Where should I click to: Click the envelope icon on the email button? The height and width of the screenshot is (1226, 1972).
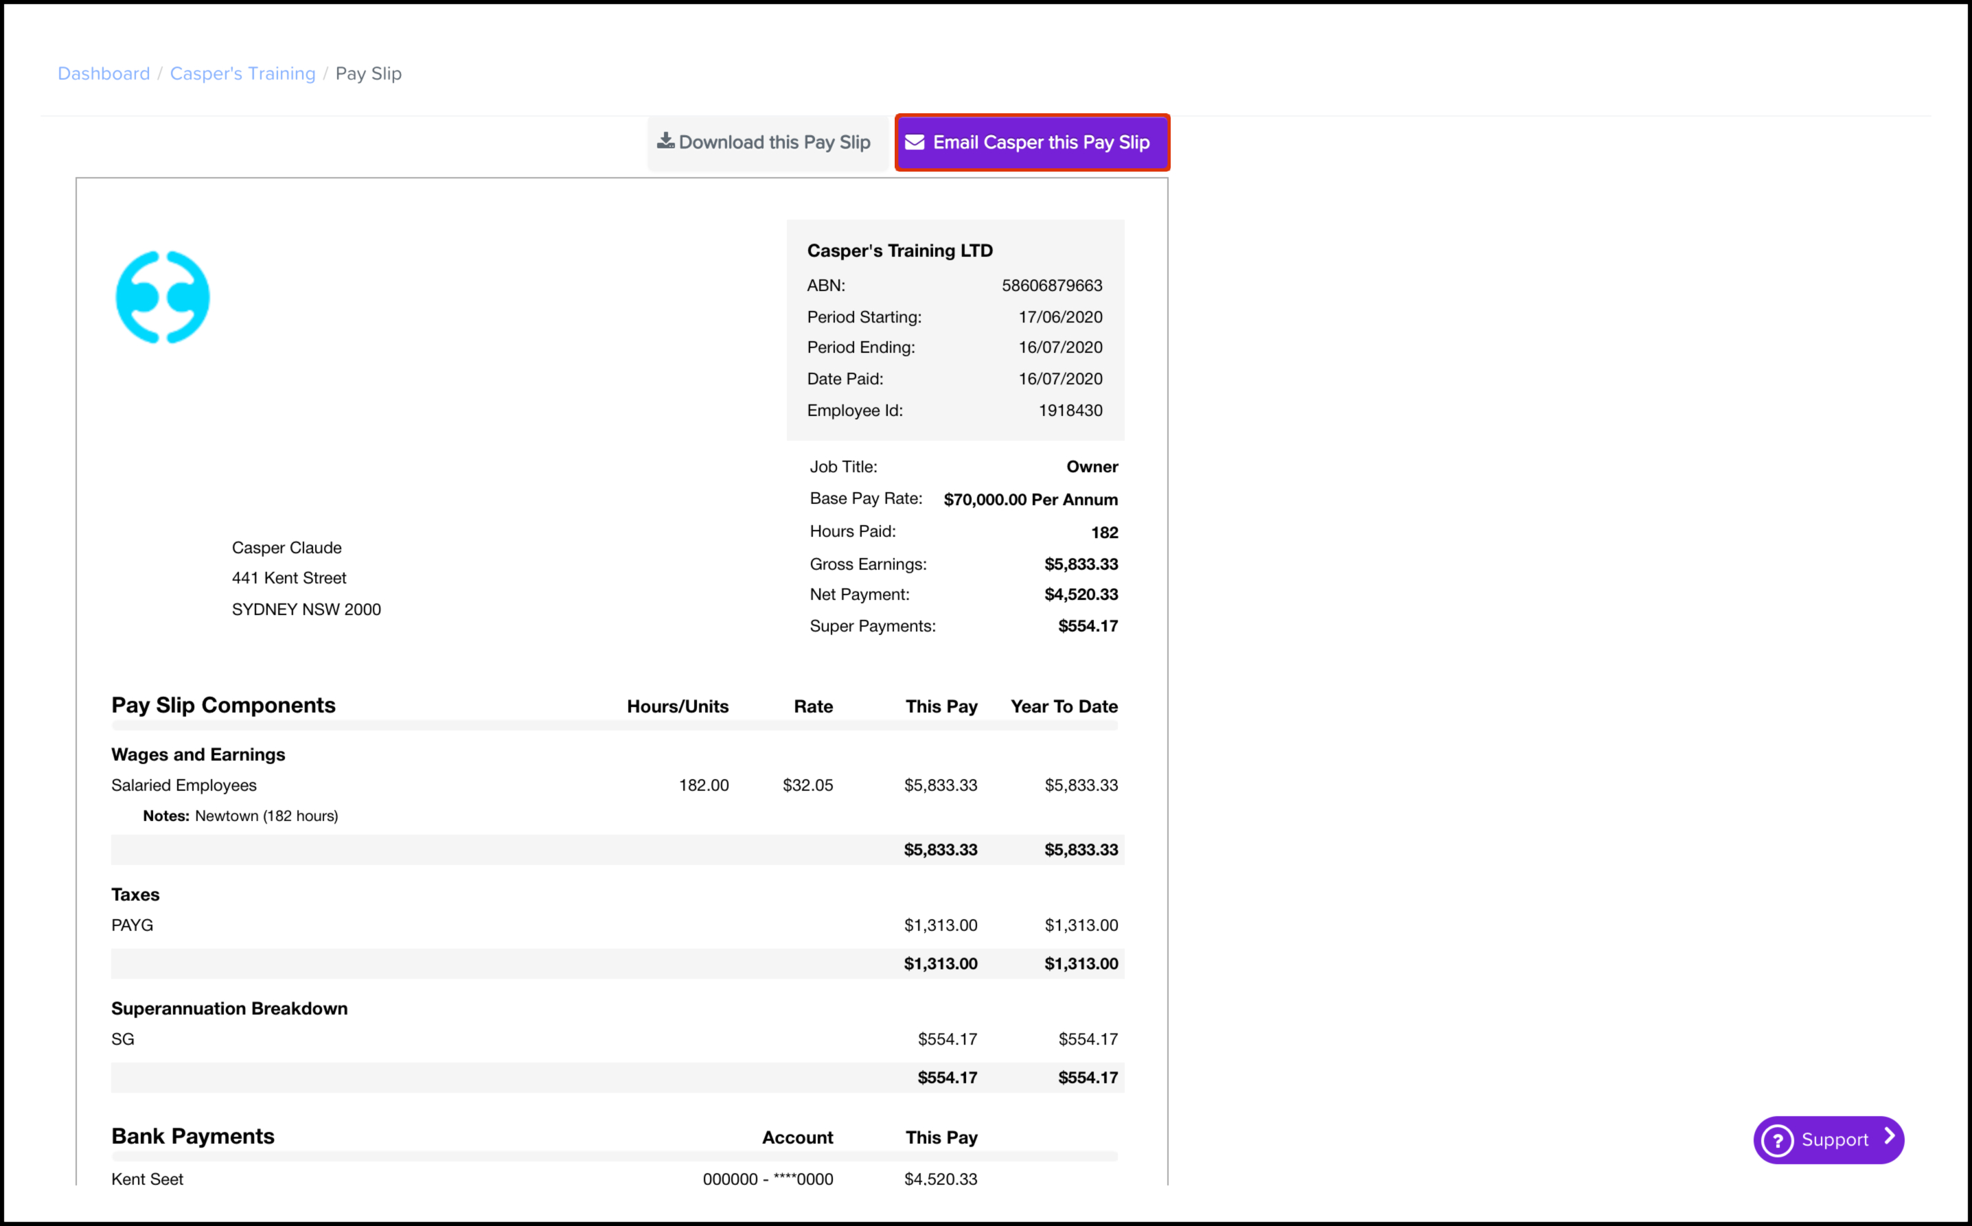click(915, 142)
